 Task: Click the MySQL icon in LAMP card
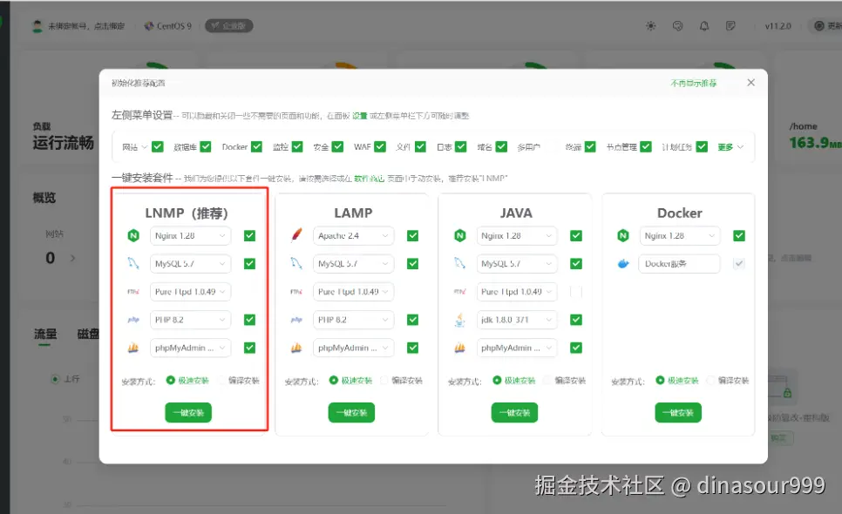click(x=296, y=263)
